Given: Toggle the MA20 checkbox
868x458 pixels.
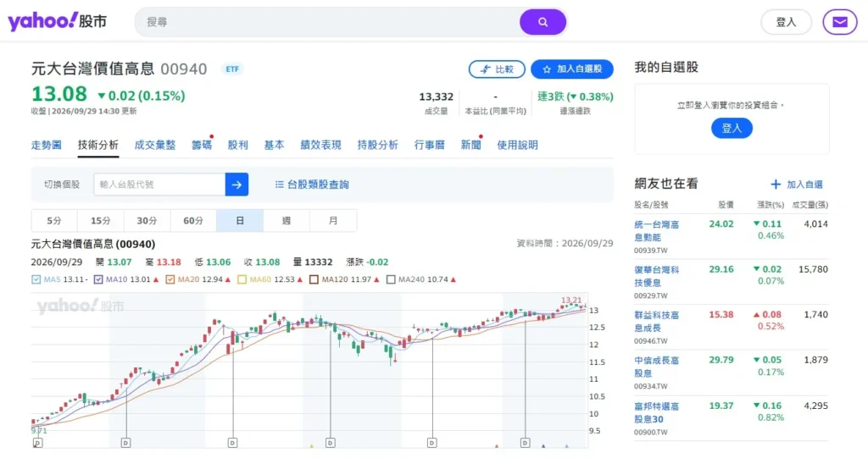Looking at the screenshot, I should 170,280.
